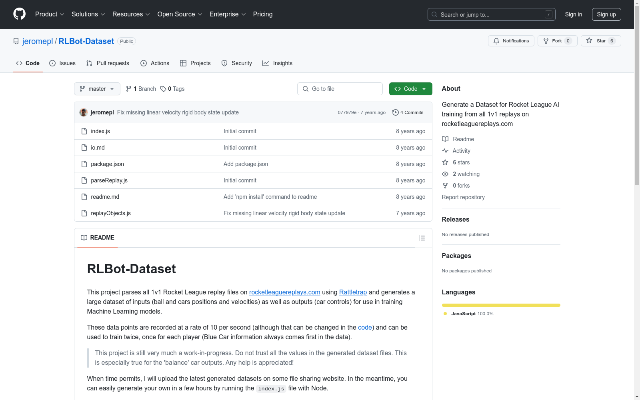Viewport: 640px width, 400px height.
Task: Switch to the Code tab
Action: tap(28, 63)
